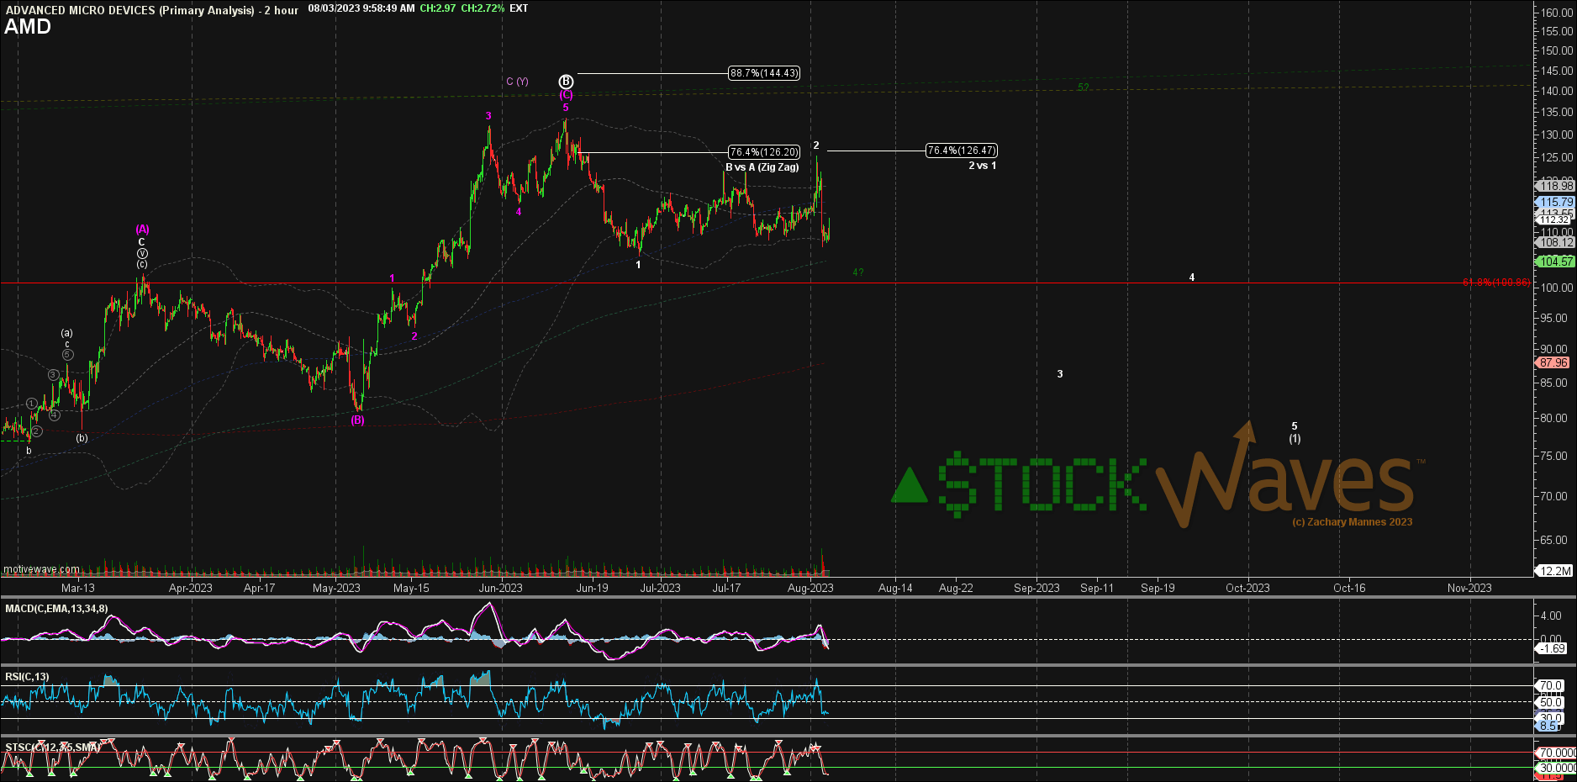This screenshot has height=782, width=1577.
Task: Select the 88.7% (144.43) Fibonacci label
Action: point(764,74)
